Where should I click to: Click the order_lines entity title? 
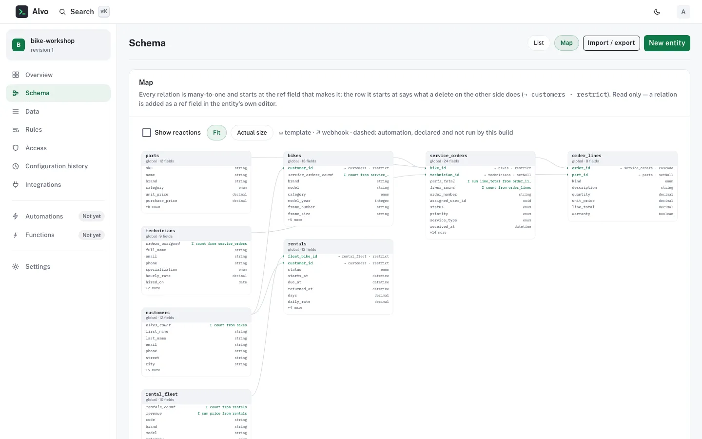(586, 156)
